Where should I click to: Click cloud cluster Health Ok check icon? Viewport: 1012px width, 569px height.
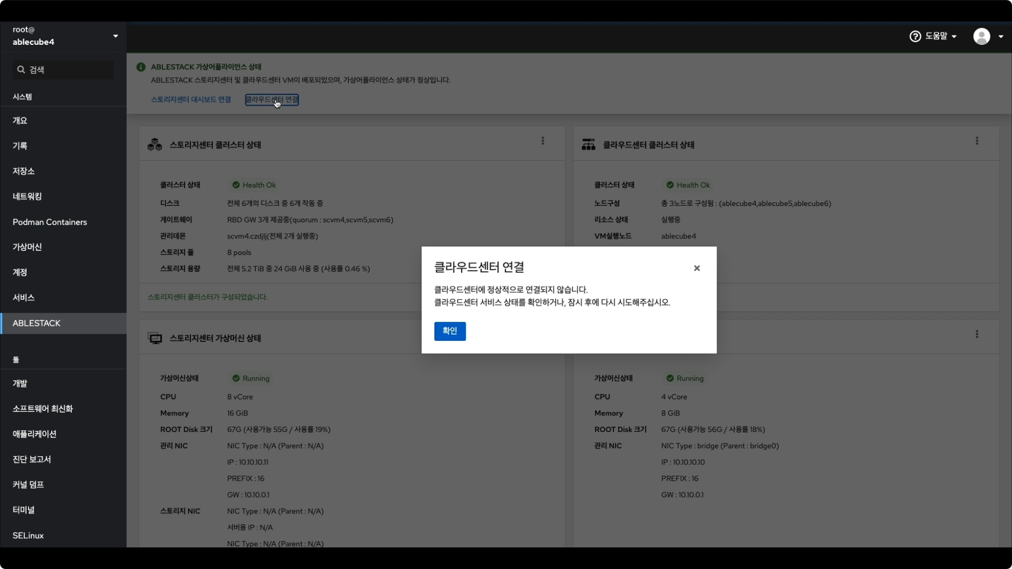coord(669,185)
